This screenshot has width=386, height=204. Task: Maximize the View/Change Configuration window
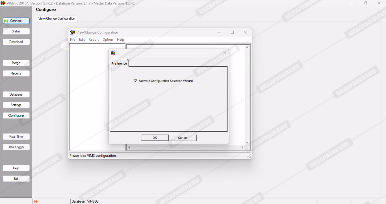tap(232, 32)
